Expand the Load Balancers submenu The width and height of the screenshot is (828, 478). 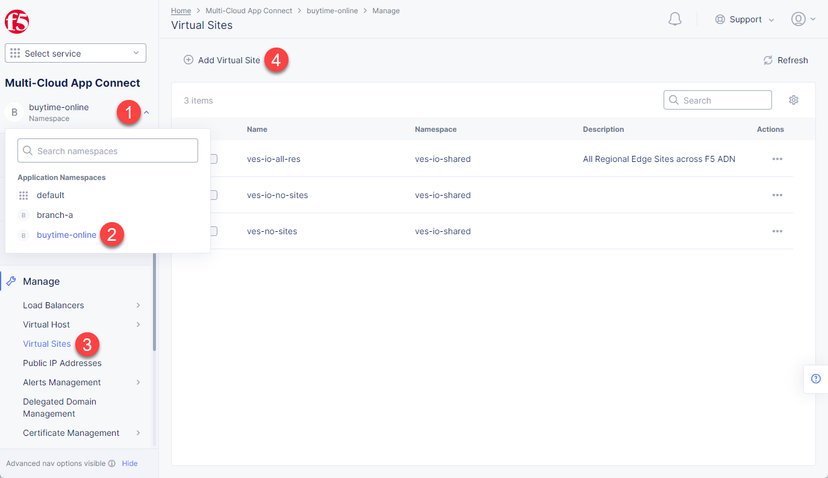[138, 305]
